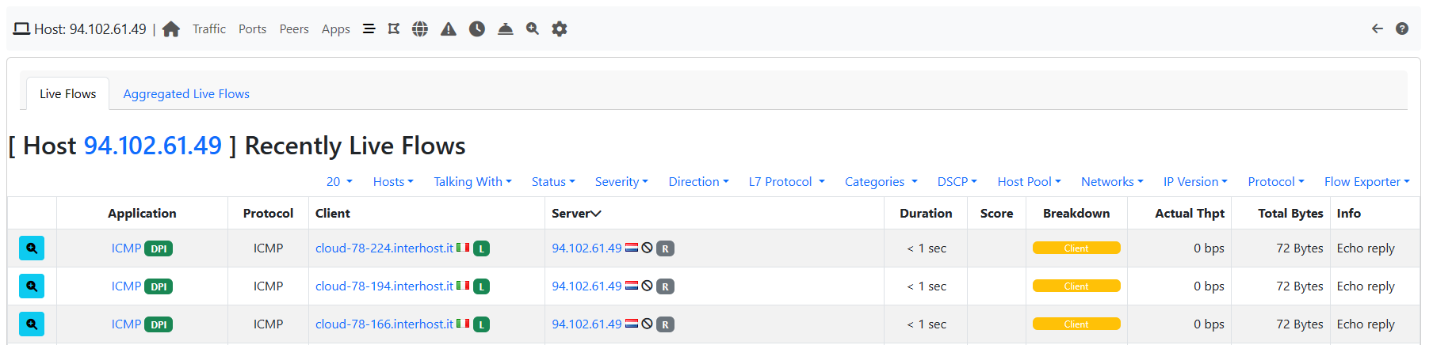Viewport: 1433px width, 345px height.
Task: Click the magnifier-plus search icon in navbar
Action: 533,28
